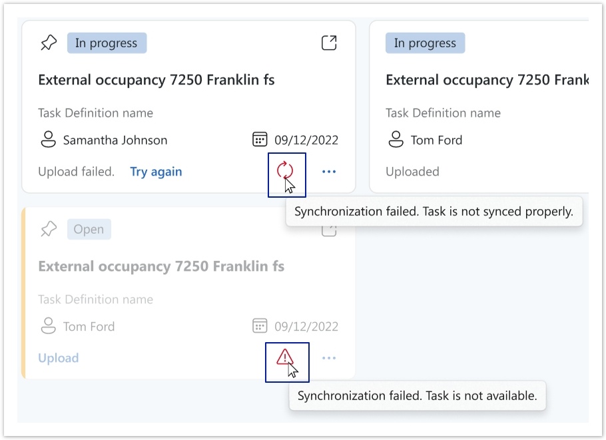
Task: Click the red warning triangle icon
Action: (285, 357)
